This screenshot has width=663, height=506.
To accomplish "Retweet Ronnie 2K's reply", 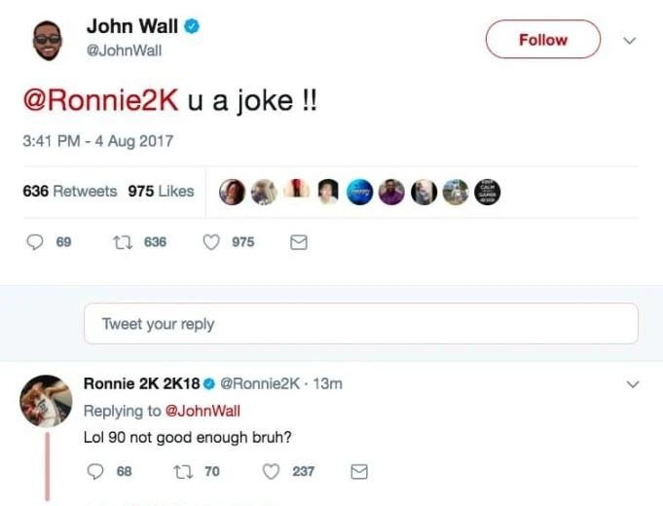I will click(182, 471).
